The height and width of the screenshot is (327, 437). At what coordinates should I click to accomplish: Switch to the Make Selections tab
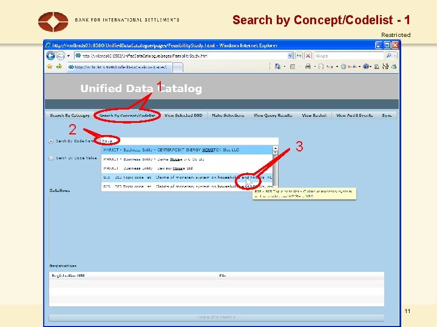(x=228, y=116)
